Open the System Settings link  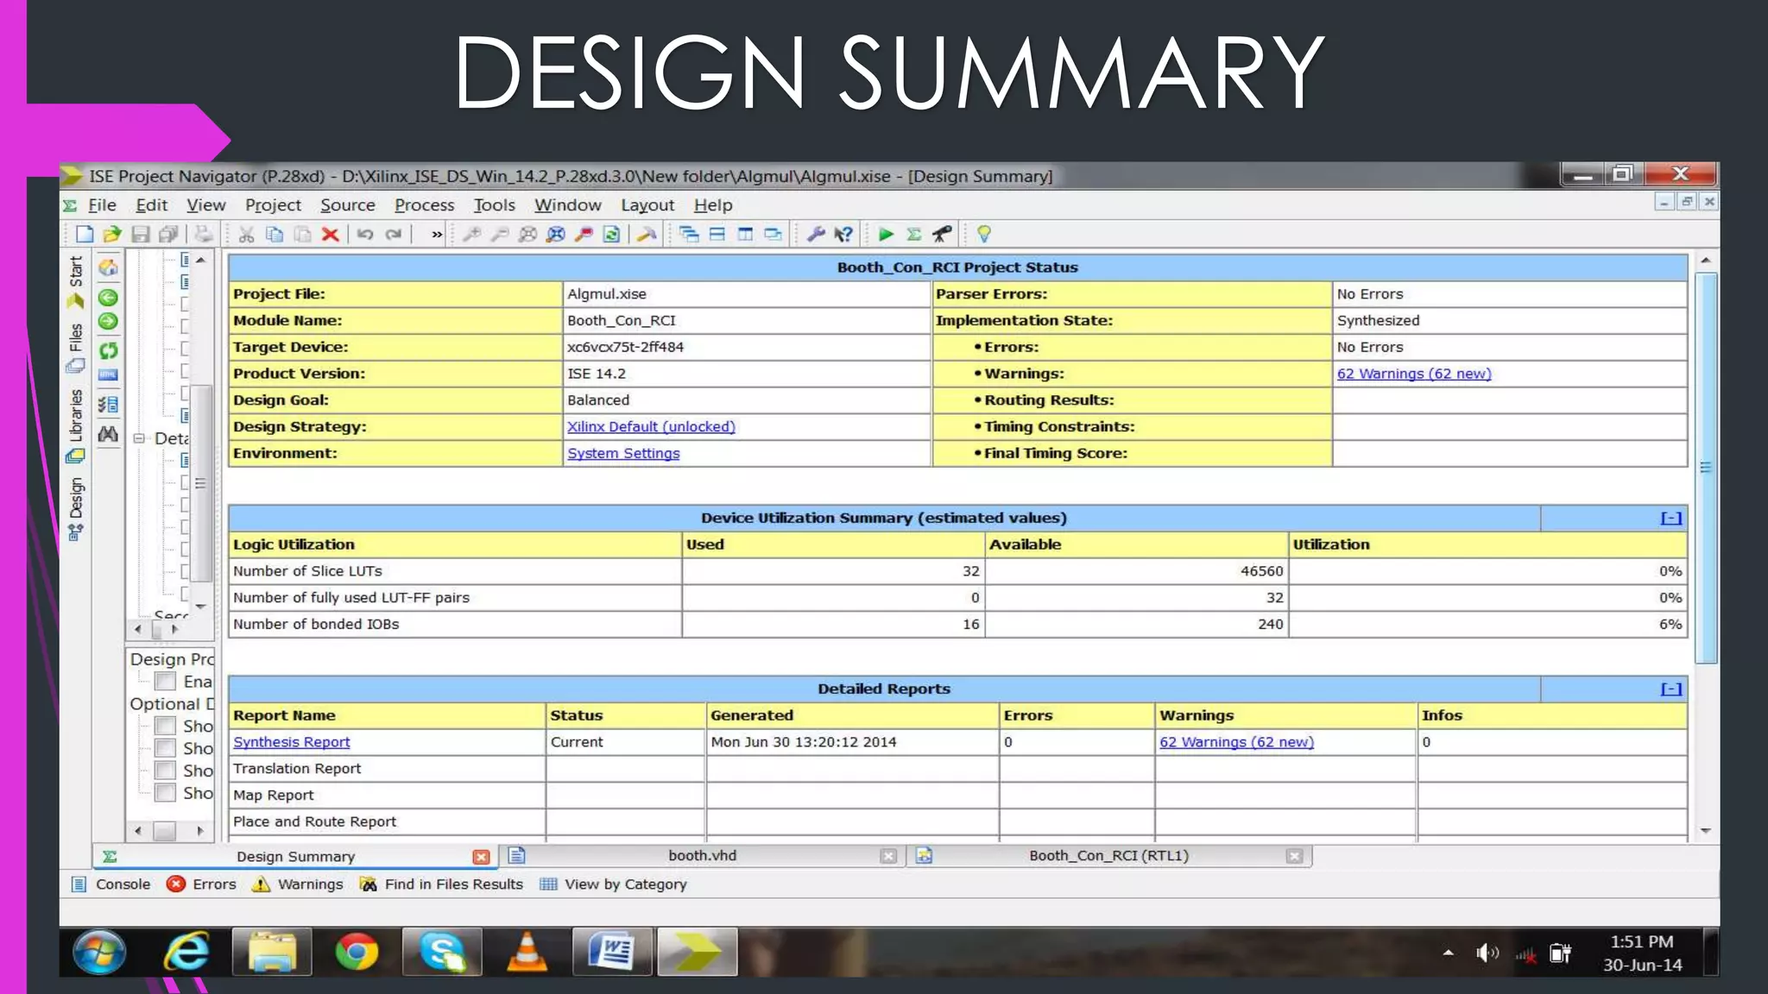(x=623, y=454)
